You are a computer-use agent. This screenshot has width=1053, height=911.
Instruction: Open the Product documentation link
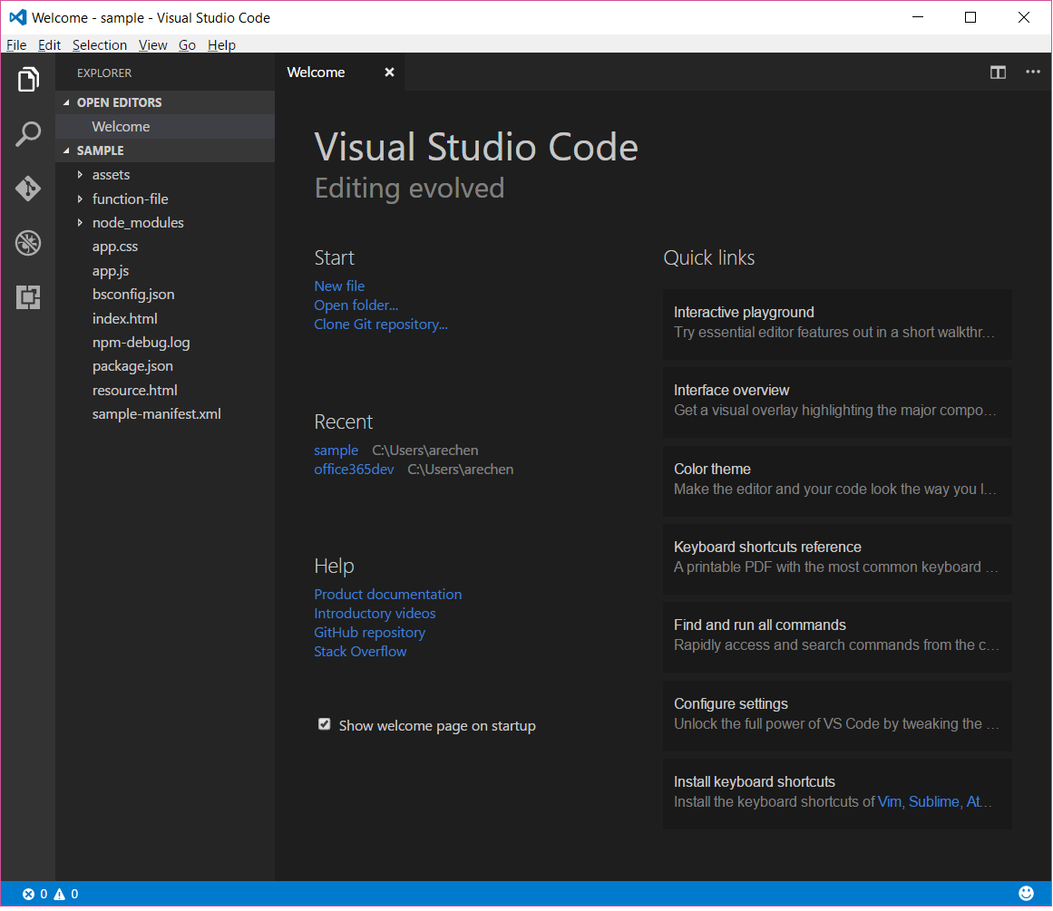click(387, 595)
